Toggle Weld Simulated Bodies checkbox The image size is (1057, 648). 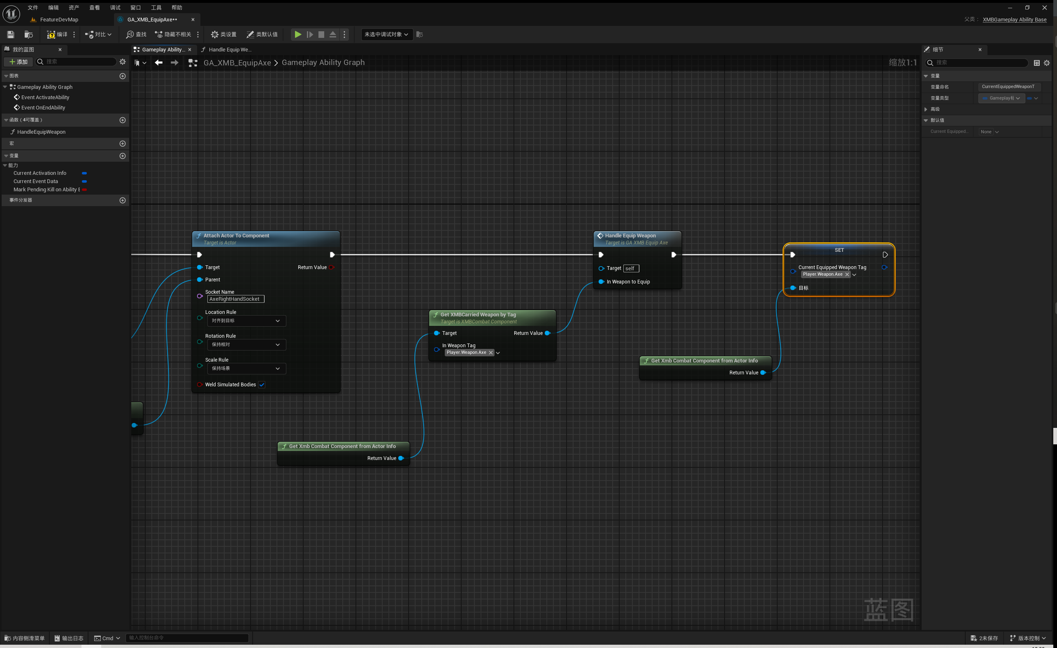click(262, 385)
